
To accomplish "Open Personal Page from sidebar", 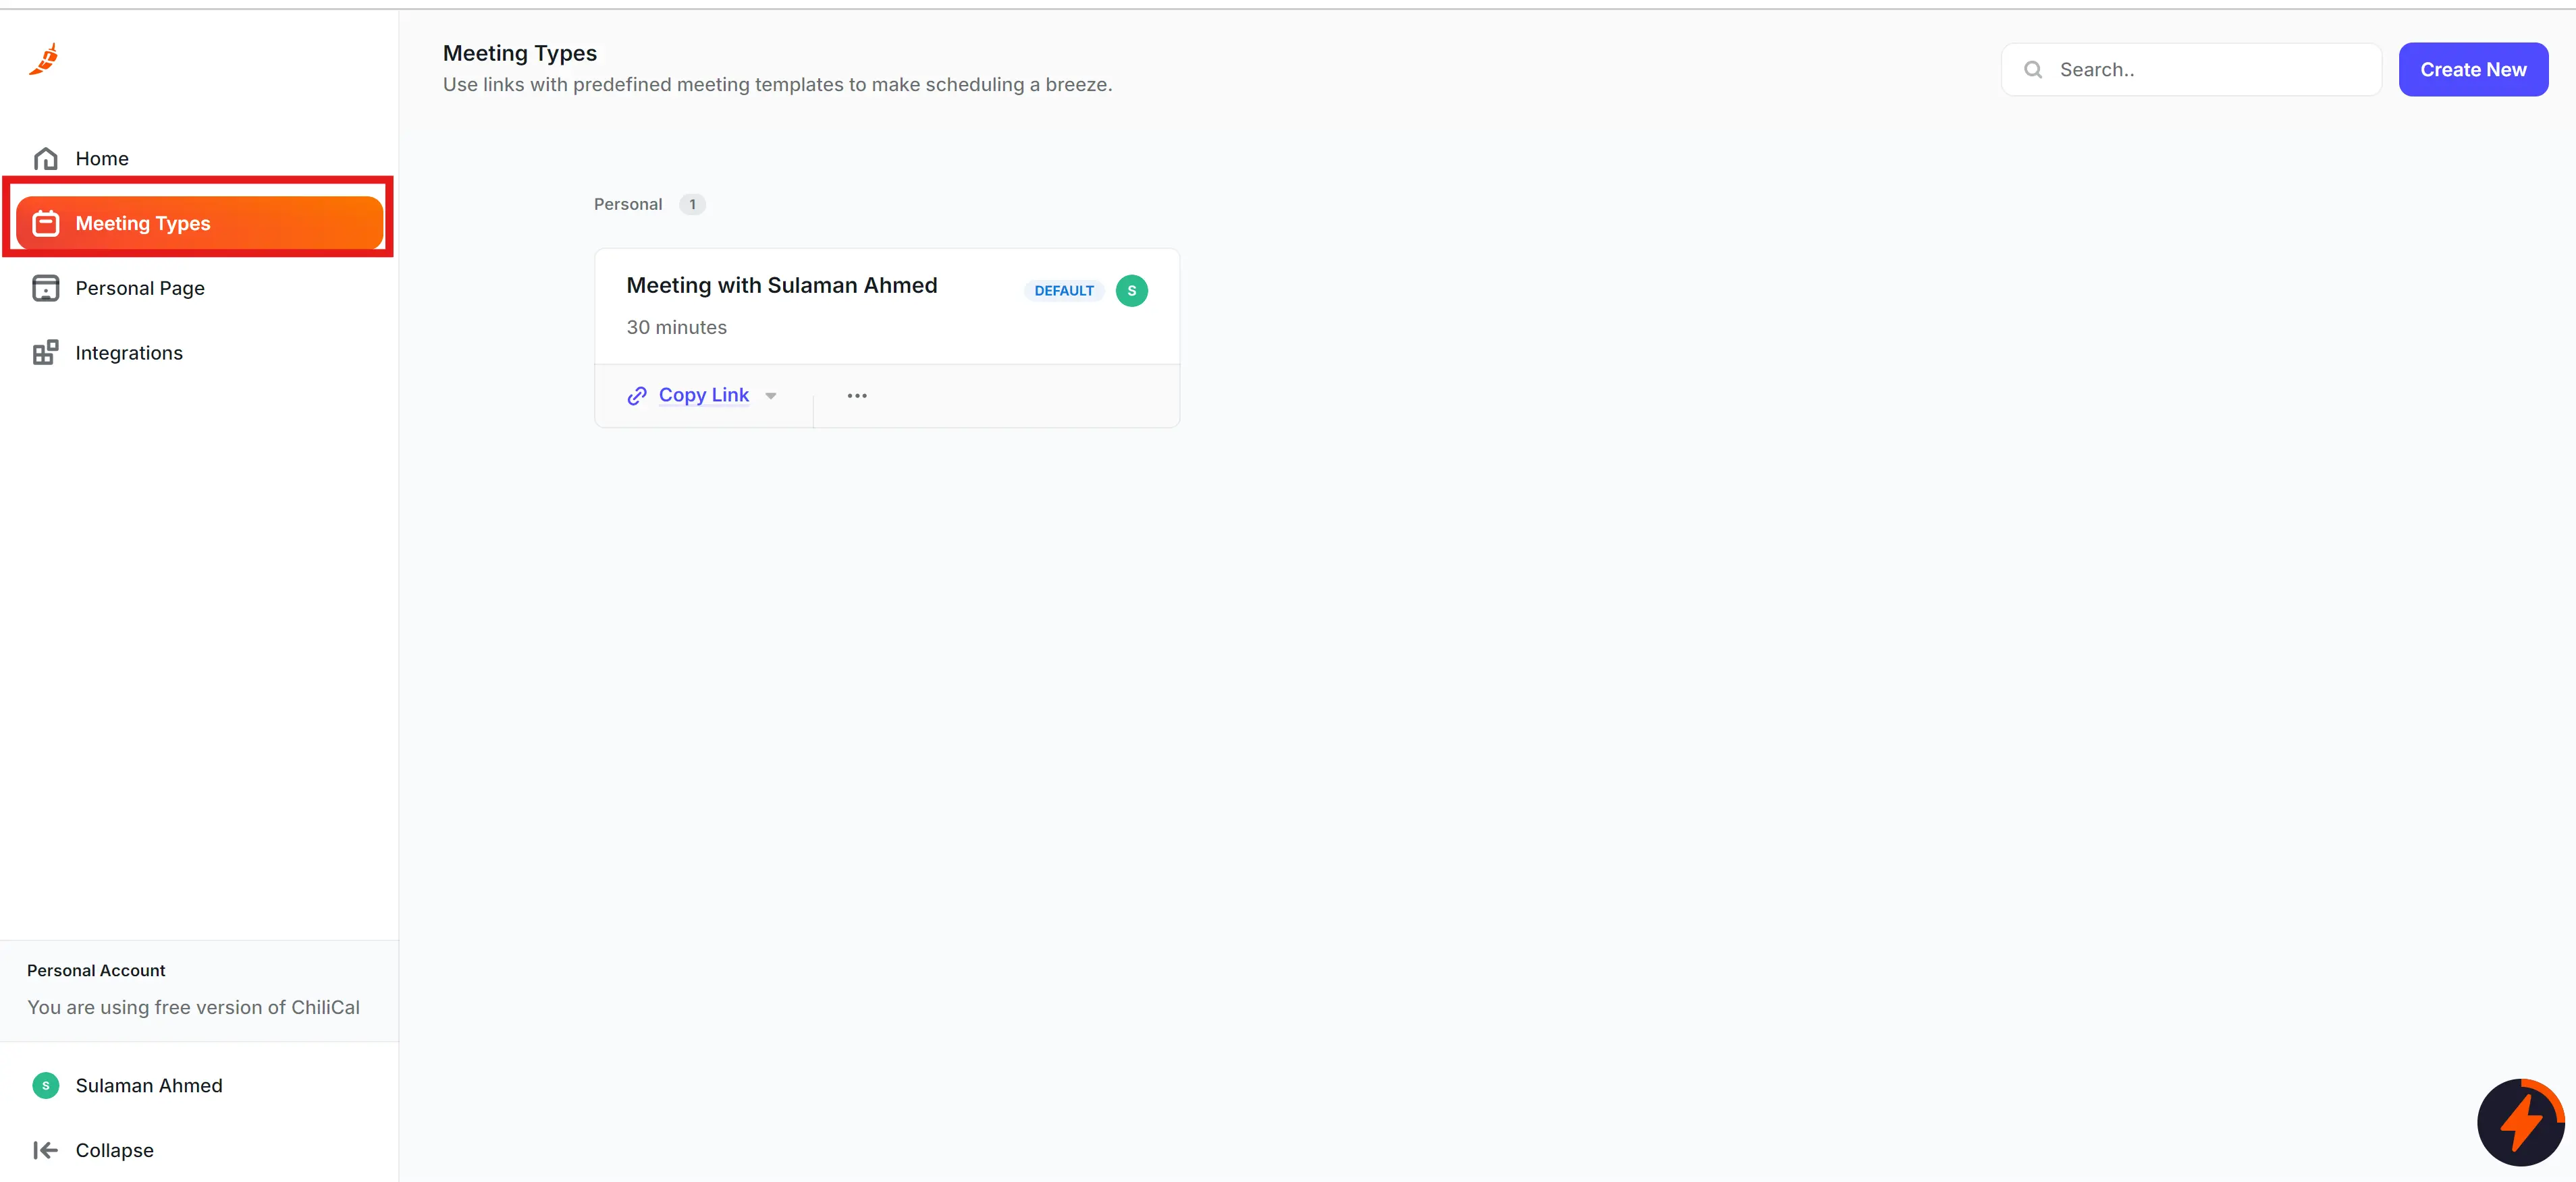I will coord(140,289).
